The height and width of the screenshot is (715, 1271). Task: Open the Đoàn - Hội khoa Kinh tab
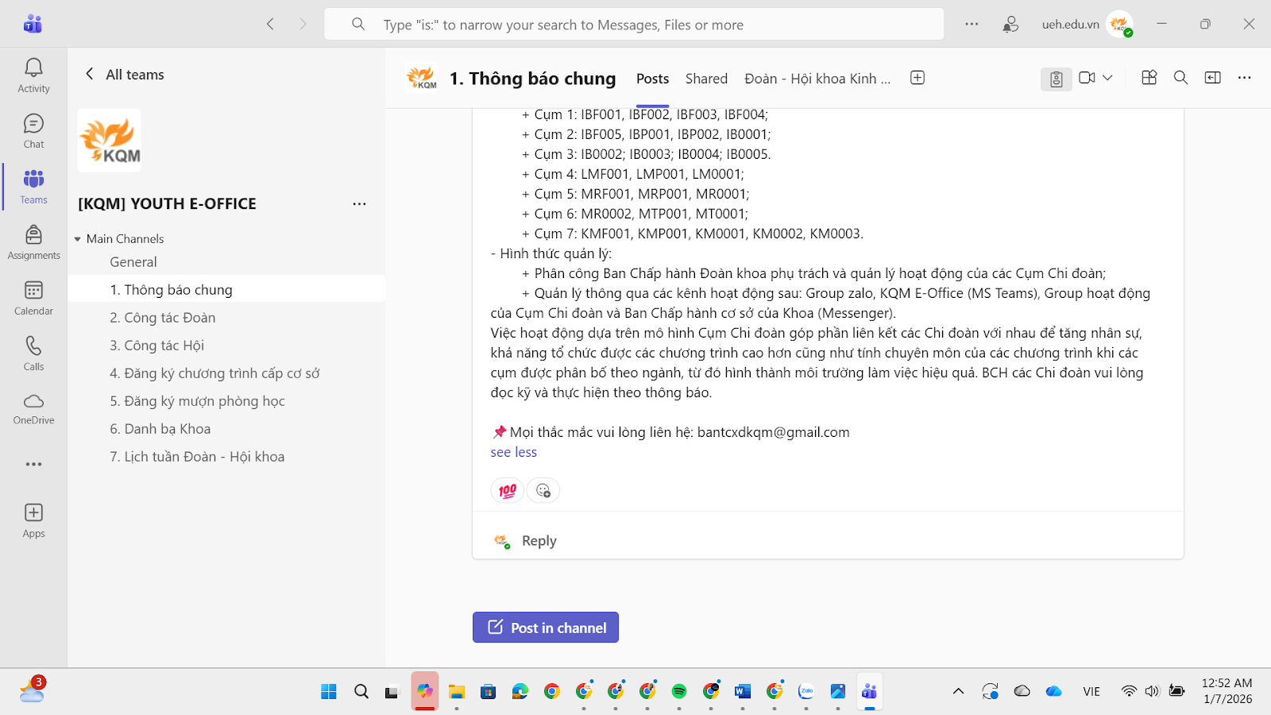817,79
